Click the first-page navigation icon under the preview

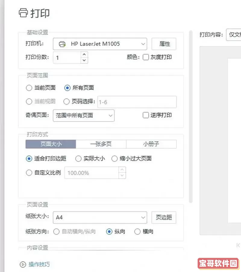coord(238,245)
